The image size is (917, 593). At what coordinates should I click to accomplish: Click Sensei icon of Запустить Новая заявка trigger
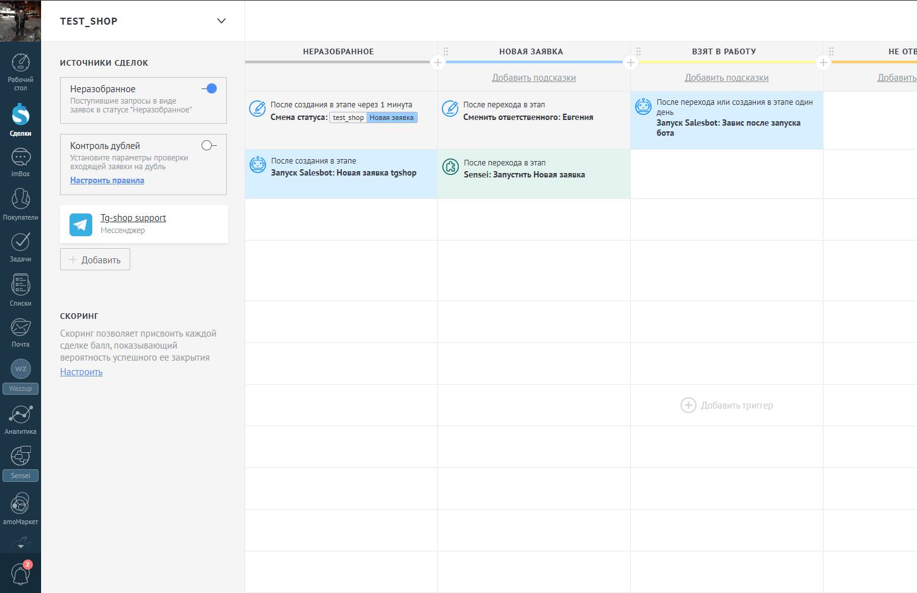point(451,167)
